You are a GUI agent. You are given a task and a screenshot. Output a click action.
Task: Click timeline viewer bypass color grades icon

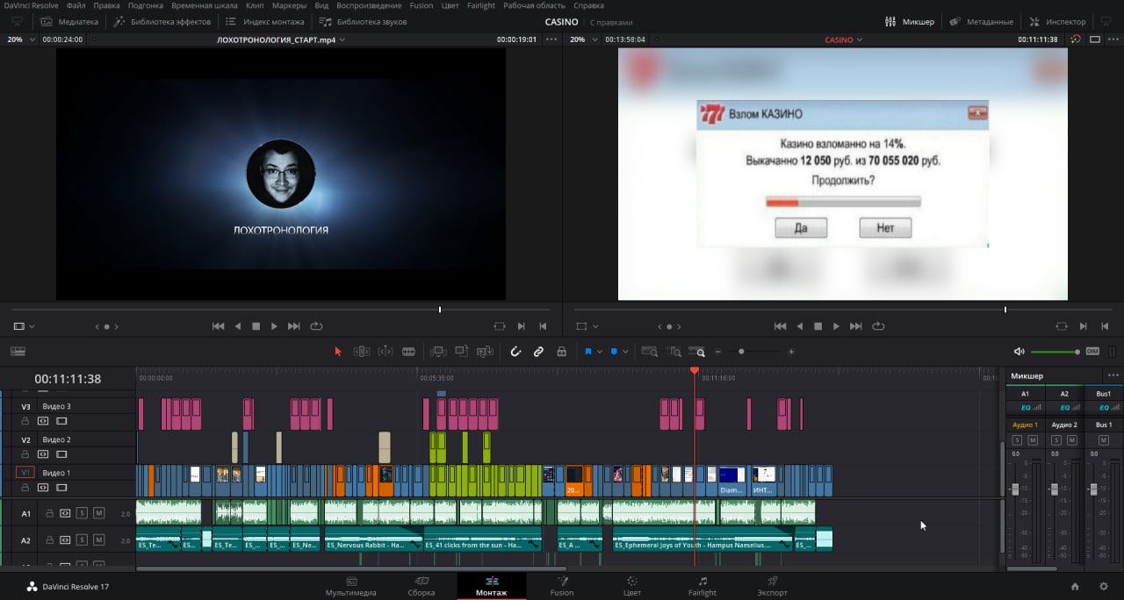point(1077,39)
